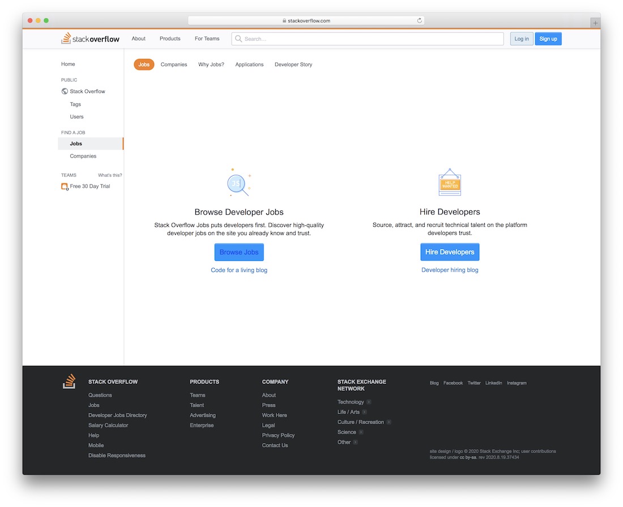Expand the Life / Arts network arrow
This screenshot has height=507, width=623.
click(x=364, y=412)
